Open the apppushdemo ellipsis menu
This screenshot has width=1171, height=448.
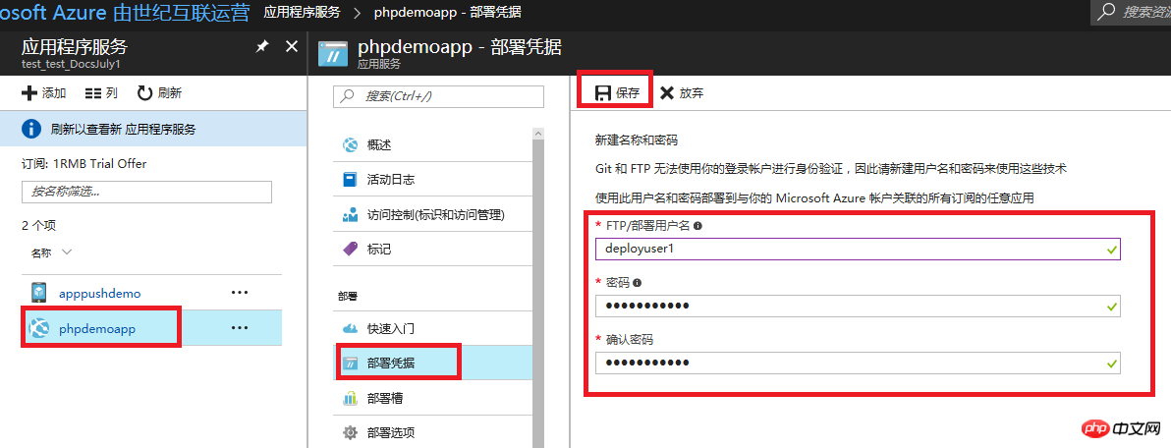240,293
